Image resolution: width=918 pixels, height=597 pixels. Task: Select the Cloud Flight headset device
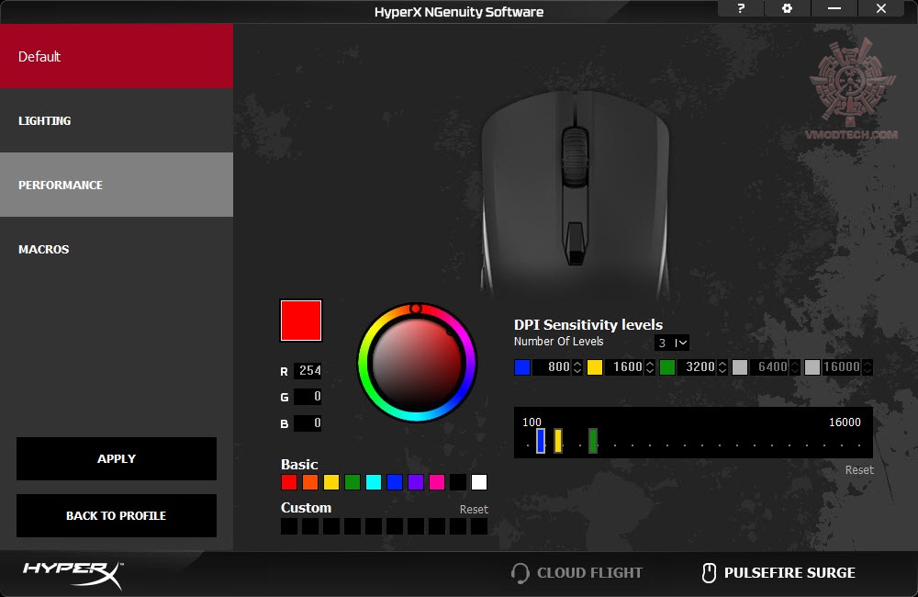(577, 572)
